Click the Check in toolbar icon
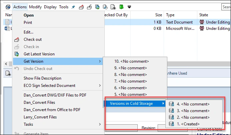 [x=89, y=7]
